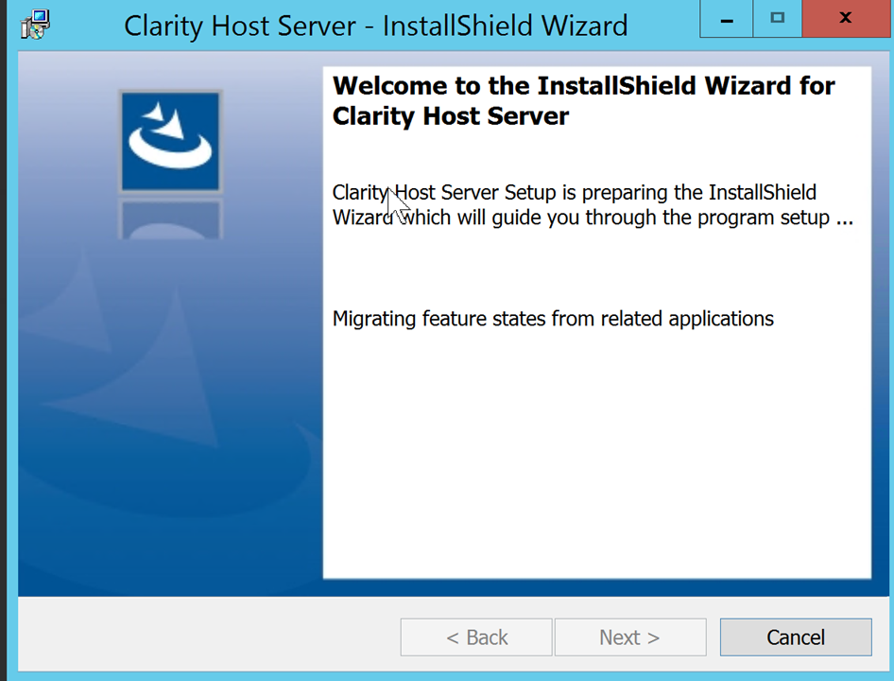894x681 pixels.
Task: Click the blue banner area above the Clarity logo
Action: (x=171, y=70)
